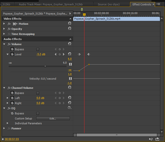Viewport: 165px width, 142px height.
Task: Add or remove Level keyframe
Action: [x=60, y=54]
